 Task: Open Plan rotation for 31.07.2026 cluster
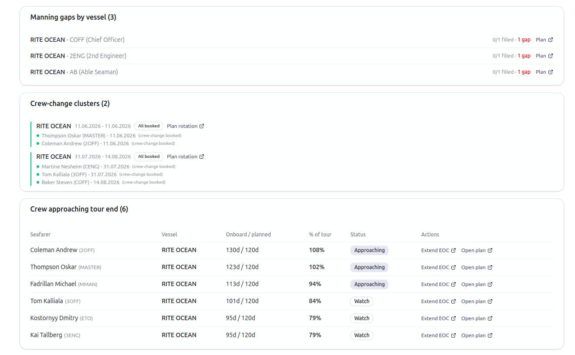186,157
